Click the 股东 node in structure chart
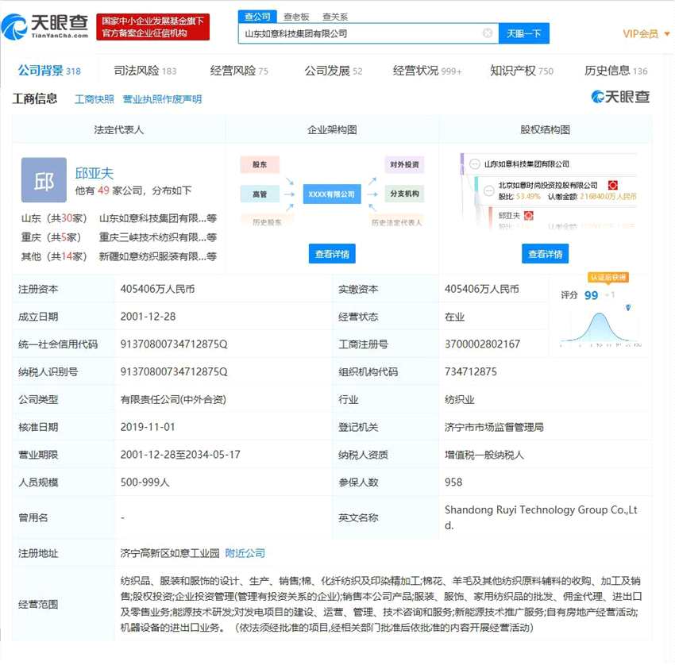675x665 pixels. [260, 164]
